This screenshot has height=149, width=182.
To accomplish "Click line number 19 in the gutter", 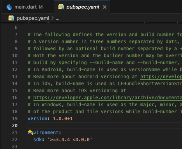I will [15, 119].
